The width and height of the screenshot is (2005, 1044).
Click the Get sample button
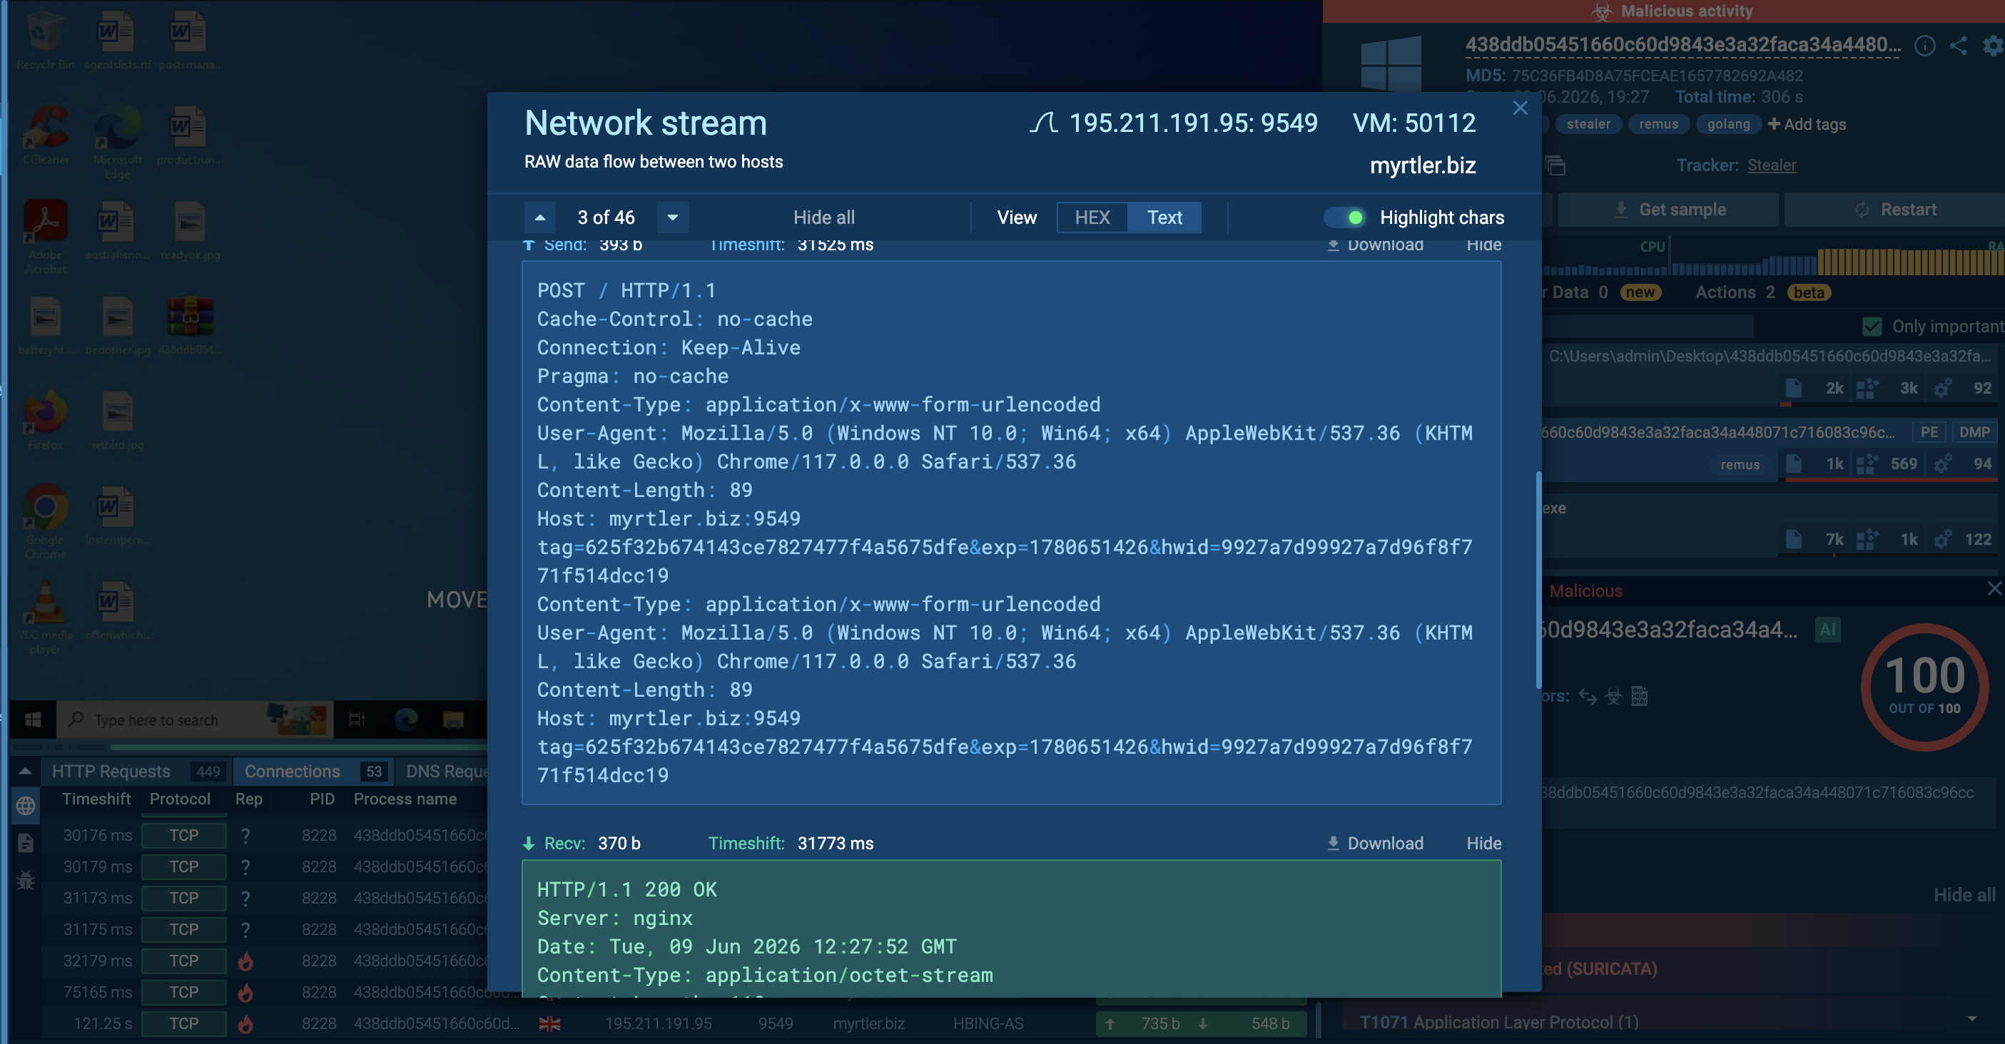click(x=1668, y=210)
